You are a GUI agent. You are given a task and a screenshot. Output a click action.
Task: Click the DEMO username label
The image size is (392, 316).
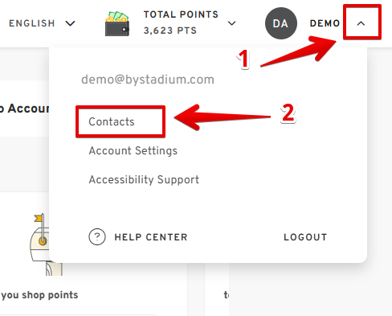click(x=325, y=23)
